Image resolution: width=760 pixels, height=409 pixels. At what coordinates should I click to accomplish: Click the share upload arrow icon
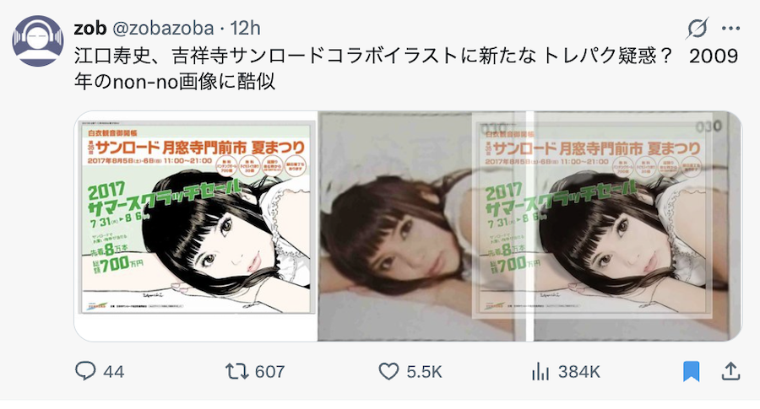coord(730,371)
